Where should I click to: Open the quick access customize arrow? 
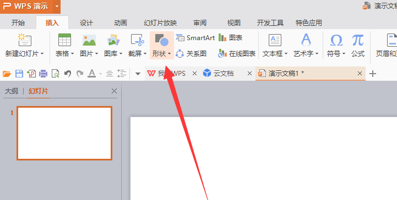tap(138, 74)
